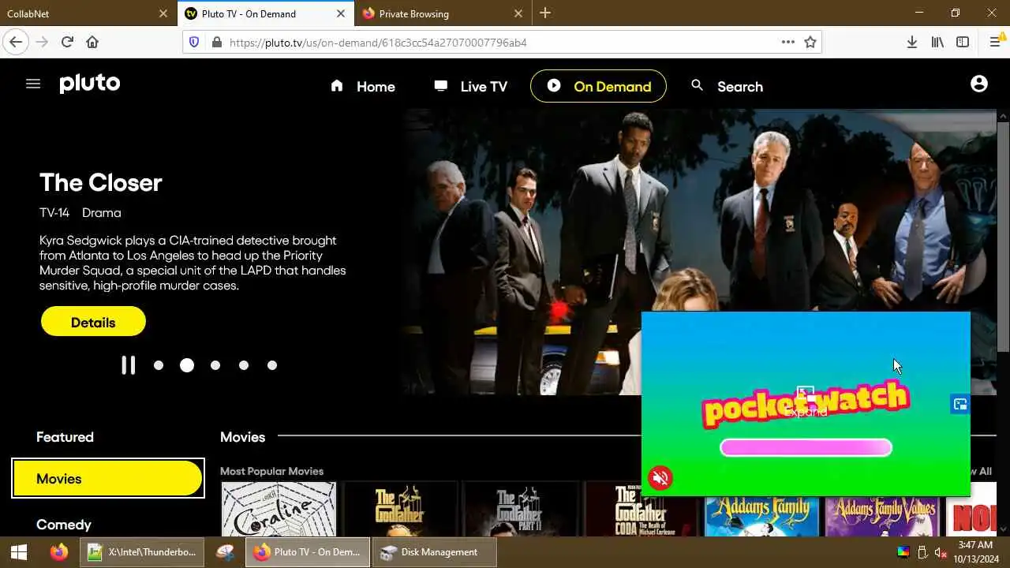The height and width of the screenshot is (568, 1010).
Task: Open Search in Pluto TV
Action: click(x=727, y=86)
